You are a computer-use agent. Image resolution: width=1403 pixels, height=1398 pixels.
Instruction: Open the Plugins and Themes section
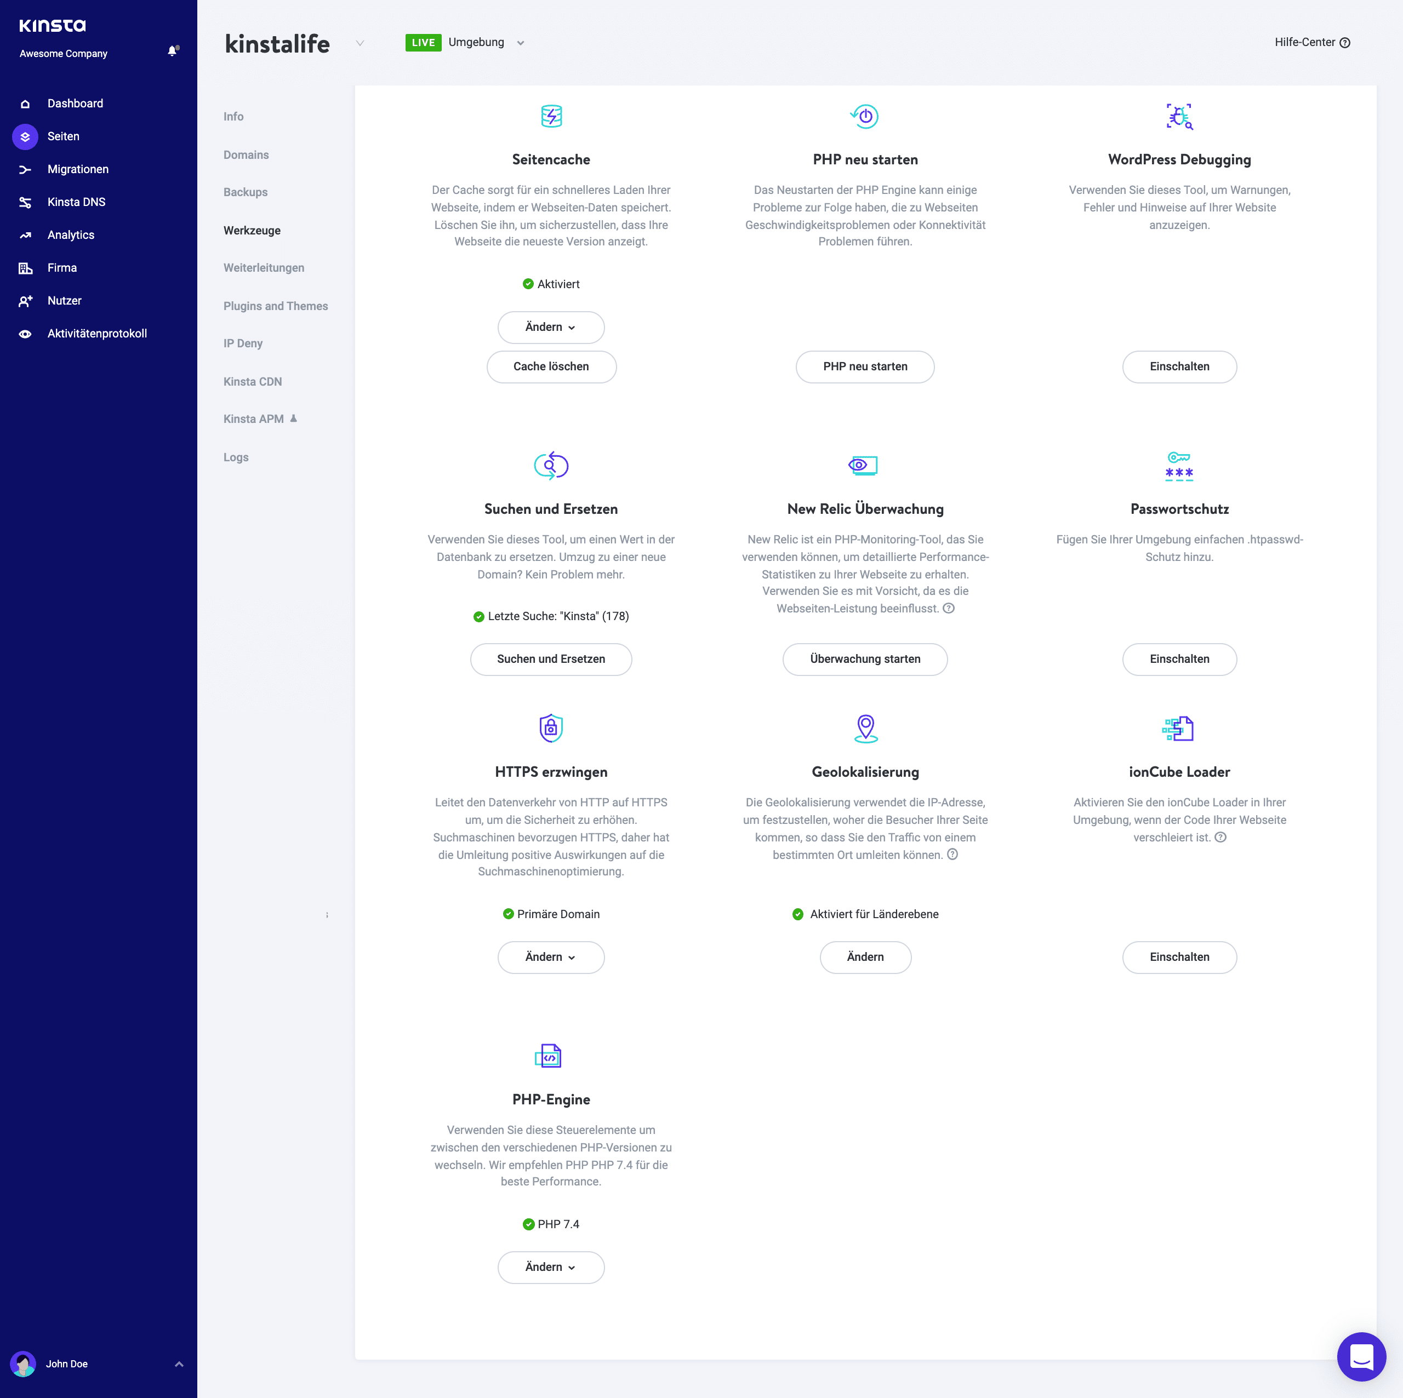pyautogui.click(x=275, y=306)
